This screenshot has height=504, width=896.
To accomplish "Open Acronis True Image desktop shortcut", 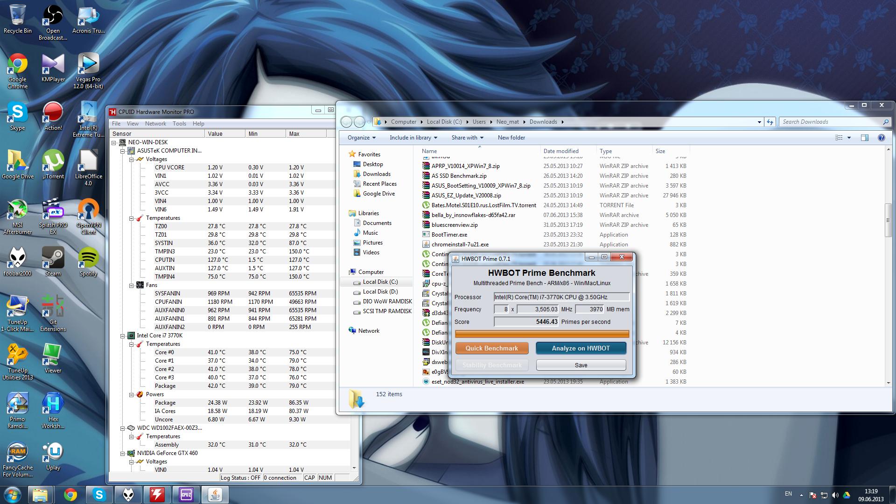I will click(x=88, y=19).
